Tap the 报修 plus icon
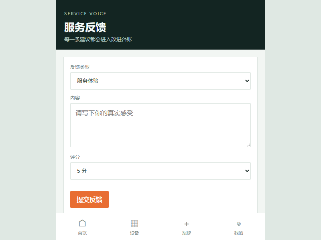 pyautogui.click(x=187, y=224)
